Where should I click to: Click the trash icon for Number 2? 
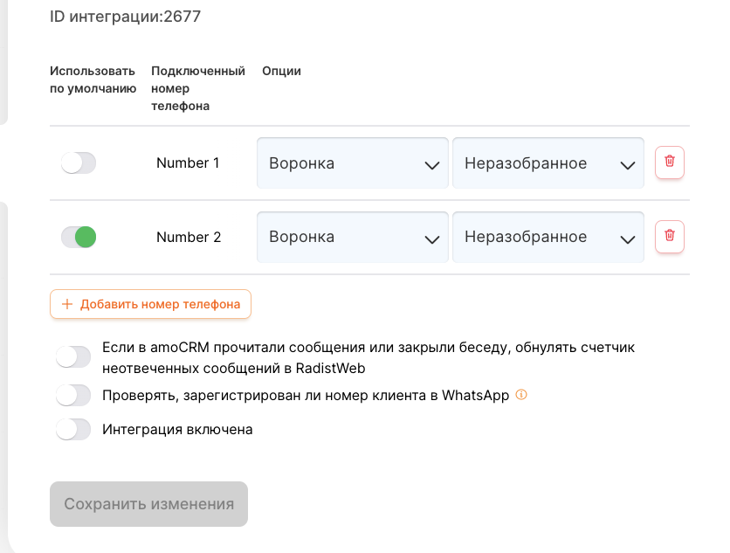tap(670, 236)
